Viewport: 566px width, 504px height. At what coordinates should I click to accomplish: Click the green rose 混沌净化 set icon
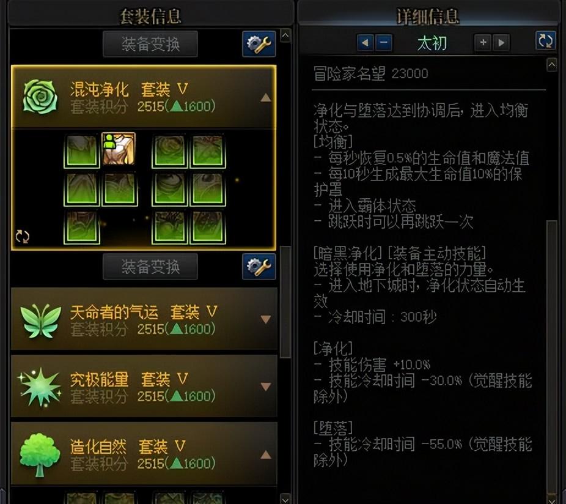click(x=40, y=97)
